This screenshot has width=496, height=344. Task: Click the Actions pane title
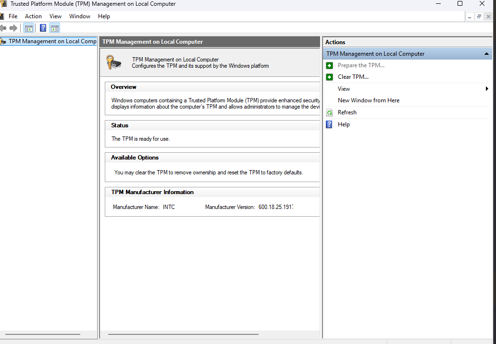click(x=335, y=42)
